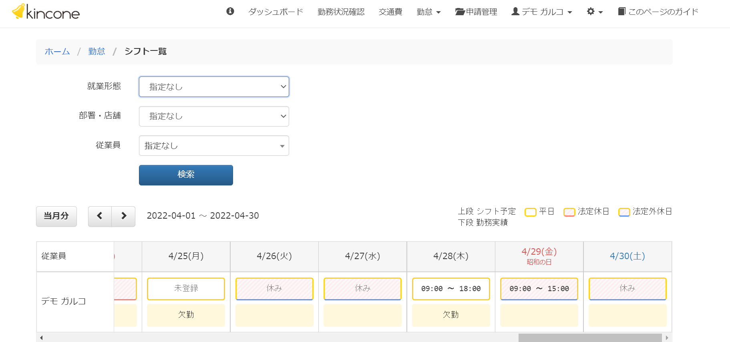
Task: Open 申請管理 folder menu
Action: [x=476, y=12]
